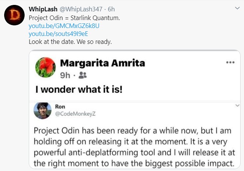
Task: Click Ron's profile photo avatar
Action: tap(42, 111)
